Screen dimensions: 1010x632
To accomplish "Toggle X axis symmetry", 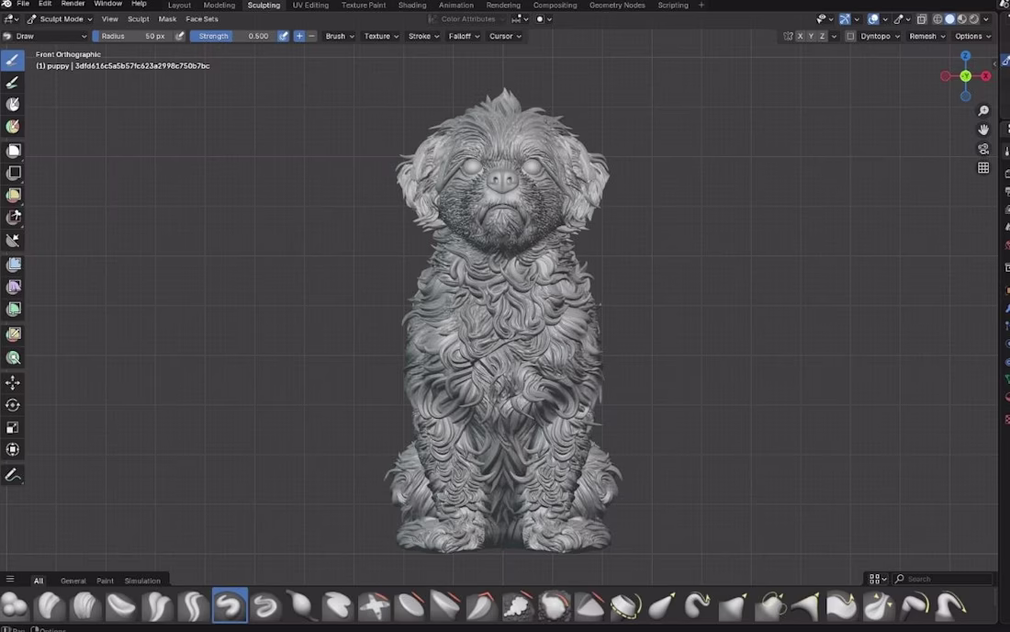I will pos(800,36).
